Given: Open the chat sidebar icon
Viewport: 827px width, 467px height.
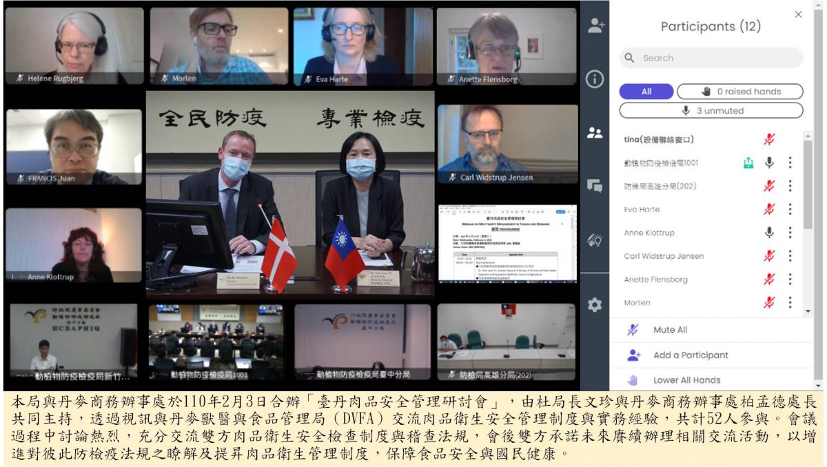Looking at the screenshot, I should point(595,185).
